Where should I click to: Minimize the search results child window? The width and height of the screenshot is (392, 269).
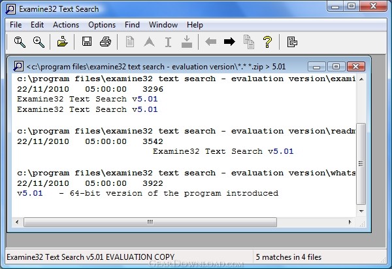[x=316, y=67]
